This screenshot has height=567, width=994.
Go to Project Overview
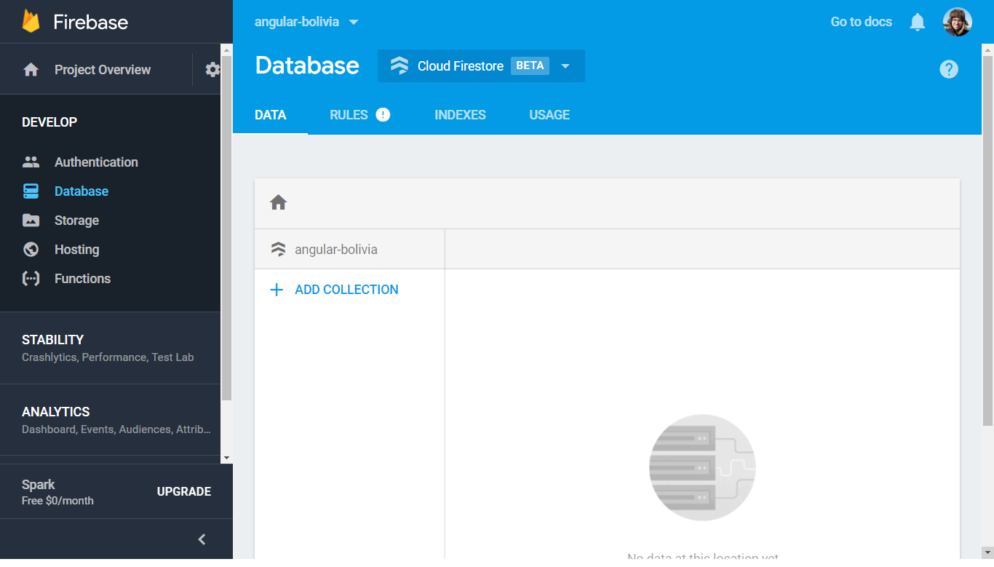pos(103,70)
